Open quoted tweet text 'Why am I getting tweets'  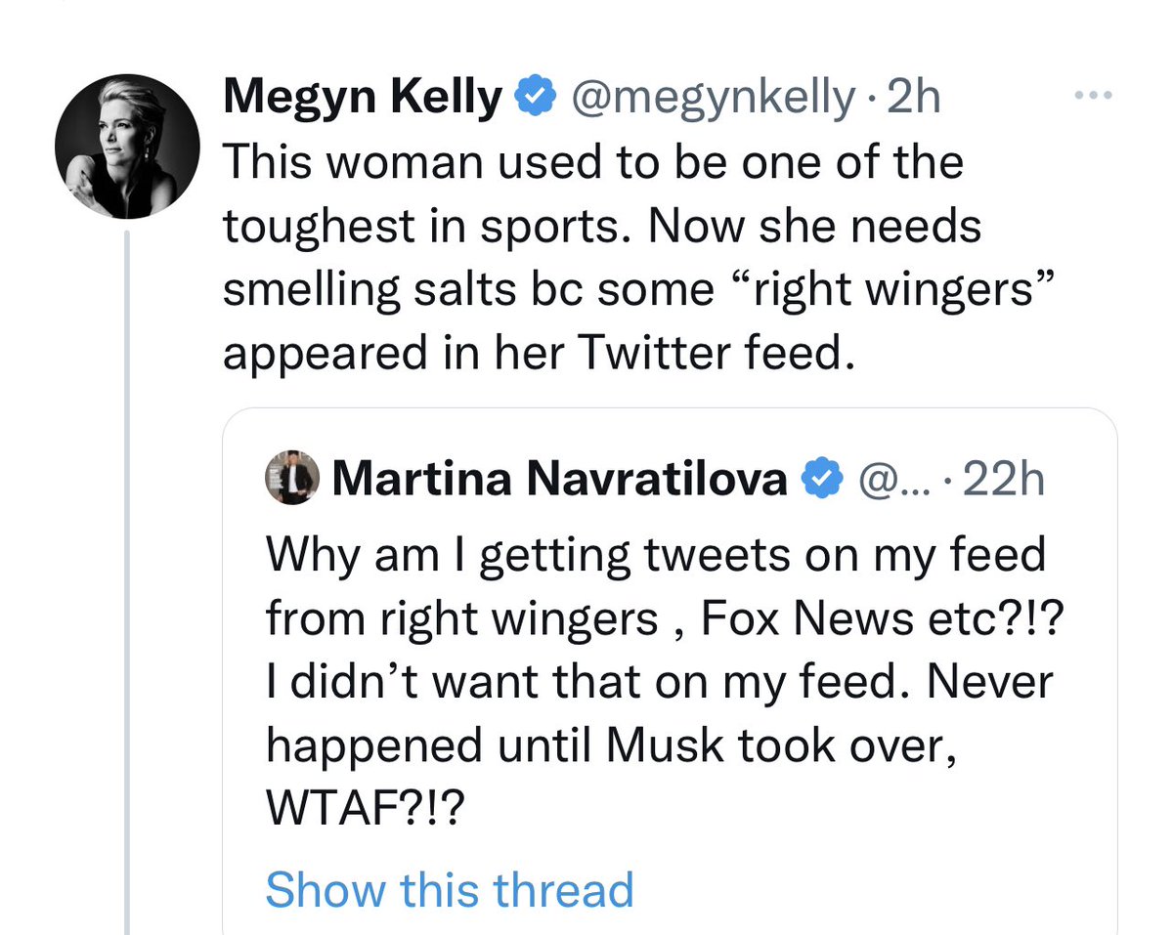pyautogui.click(x=660, y=681)
